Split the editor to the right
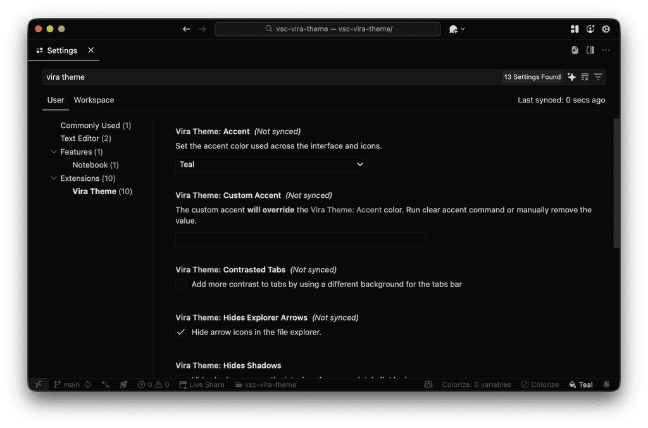This screenshot has height=428, width=648. 590,50
